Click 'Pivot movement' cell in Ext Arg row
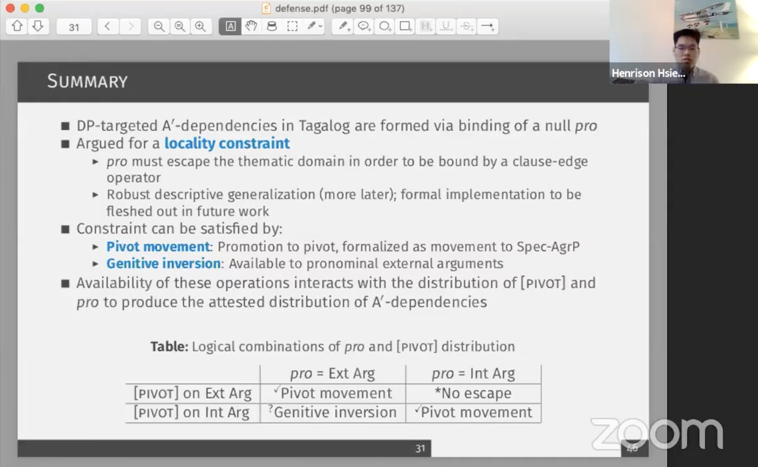This screenshot has height=467, width=758. (333, 393)
